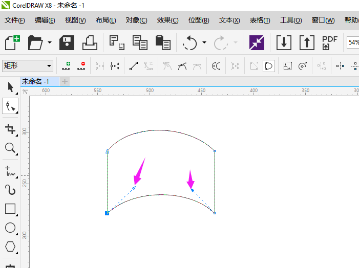Reverse curve direction
Viewport: 359px width, 268px height.
216,66
